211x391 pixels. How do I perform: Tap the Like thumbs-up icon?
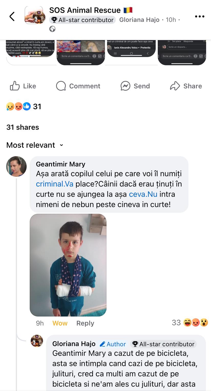click(x=15, y=86)
